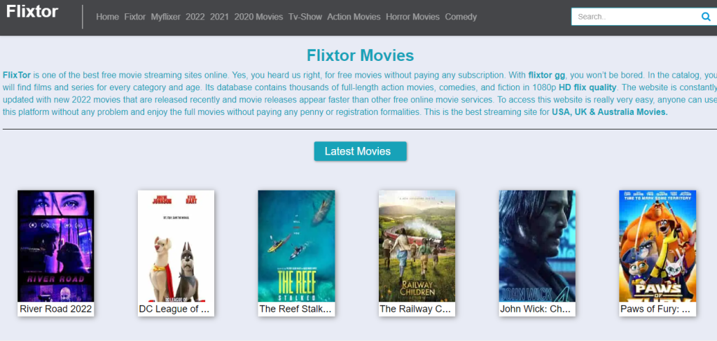
Task: Browse the Horror Movies category
Action: 412,17
